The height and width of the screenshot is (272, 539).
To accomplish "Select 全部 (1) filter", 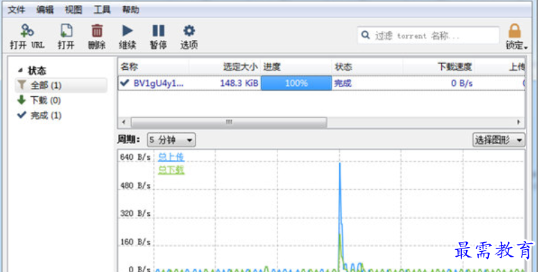I will pos(61,85).
